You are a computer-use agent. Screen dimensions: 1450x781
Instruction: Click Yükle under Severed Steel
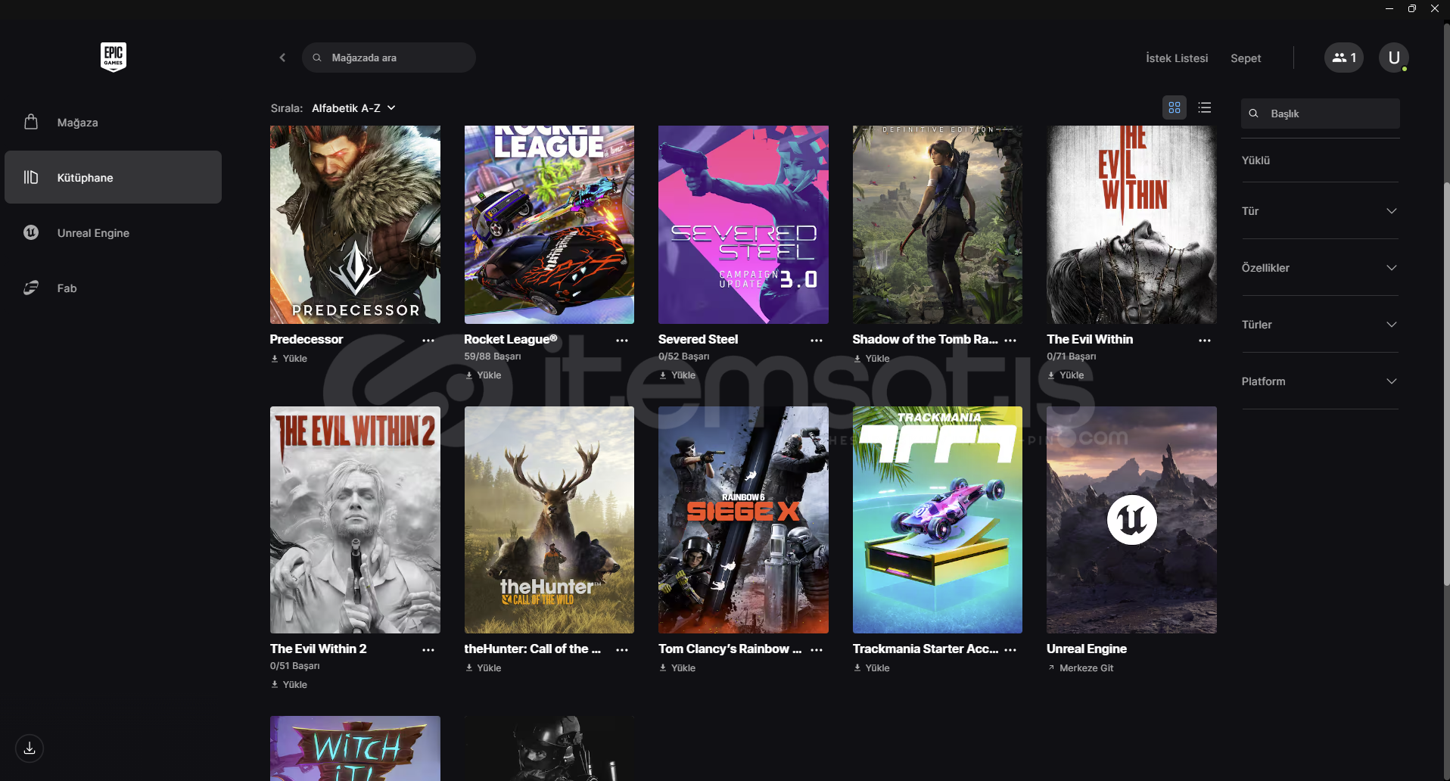[x=677, y=375]
